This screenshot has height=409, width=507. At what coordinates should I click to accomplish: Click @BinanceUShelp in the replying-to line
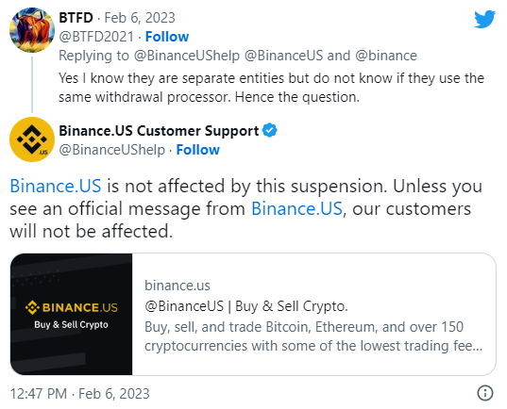(187, 56)
